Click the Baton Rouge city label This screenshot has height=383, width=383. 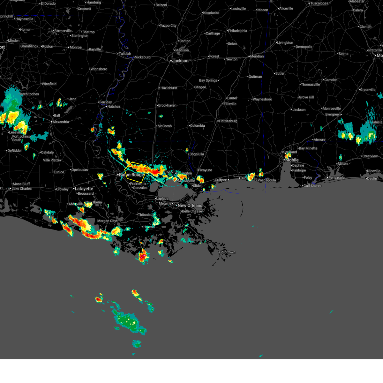131,175
